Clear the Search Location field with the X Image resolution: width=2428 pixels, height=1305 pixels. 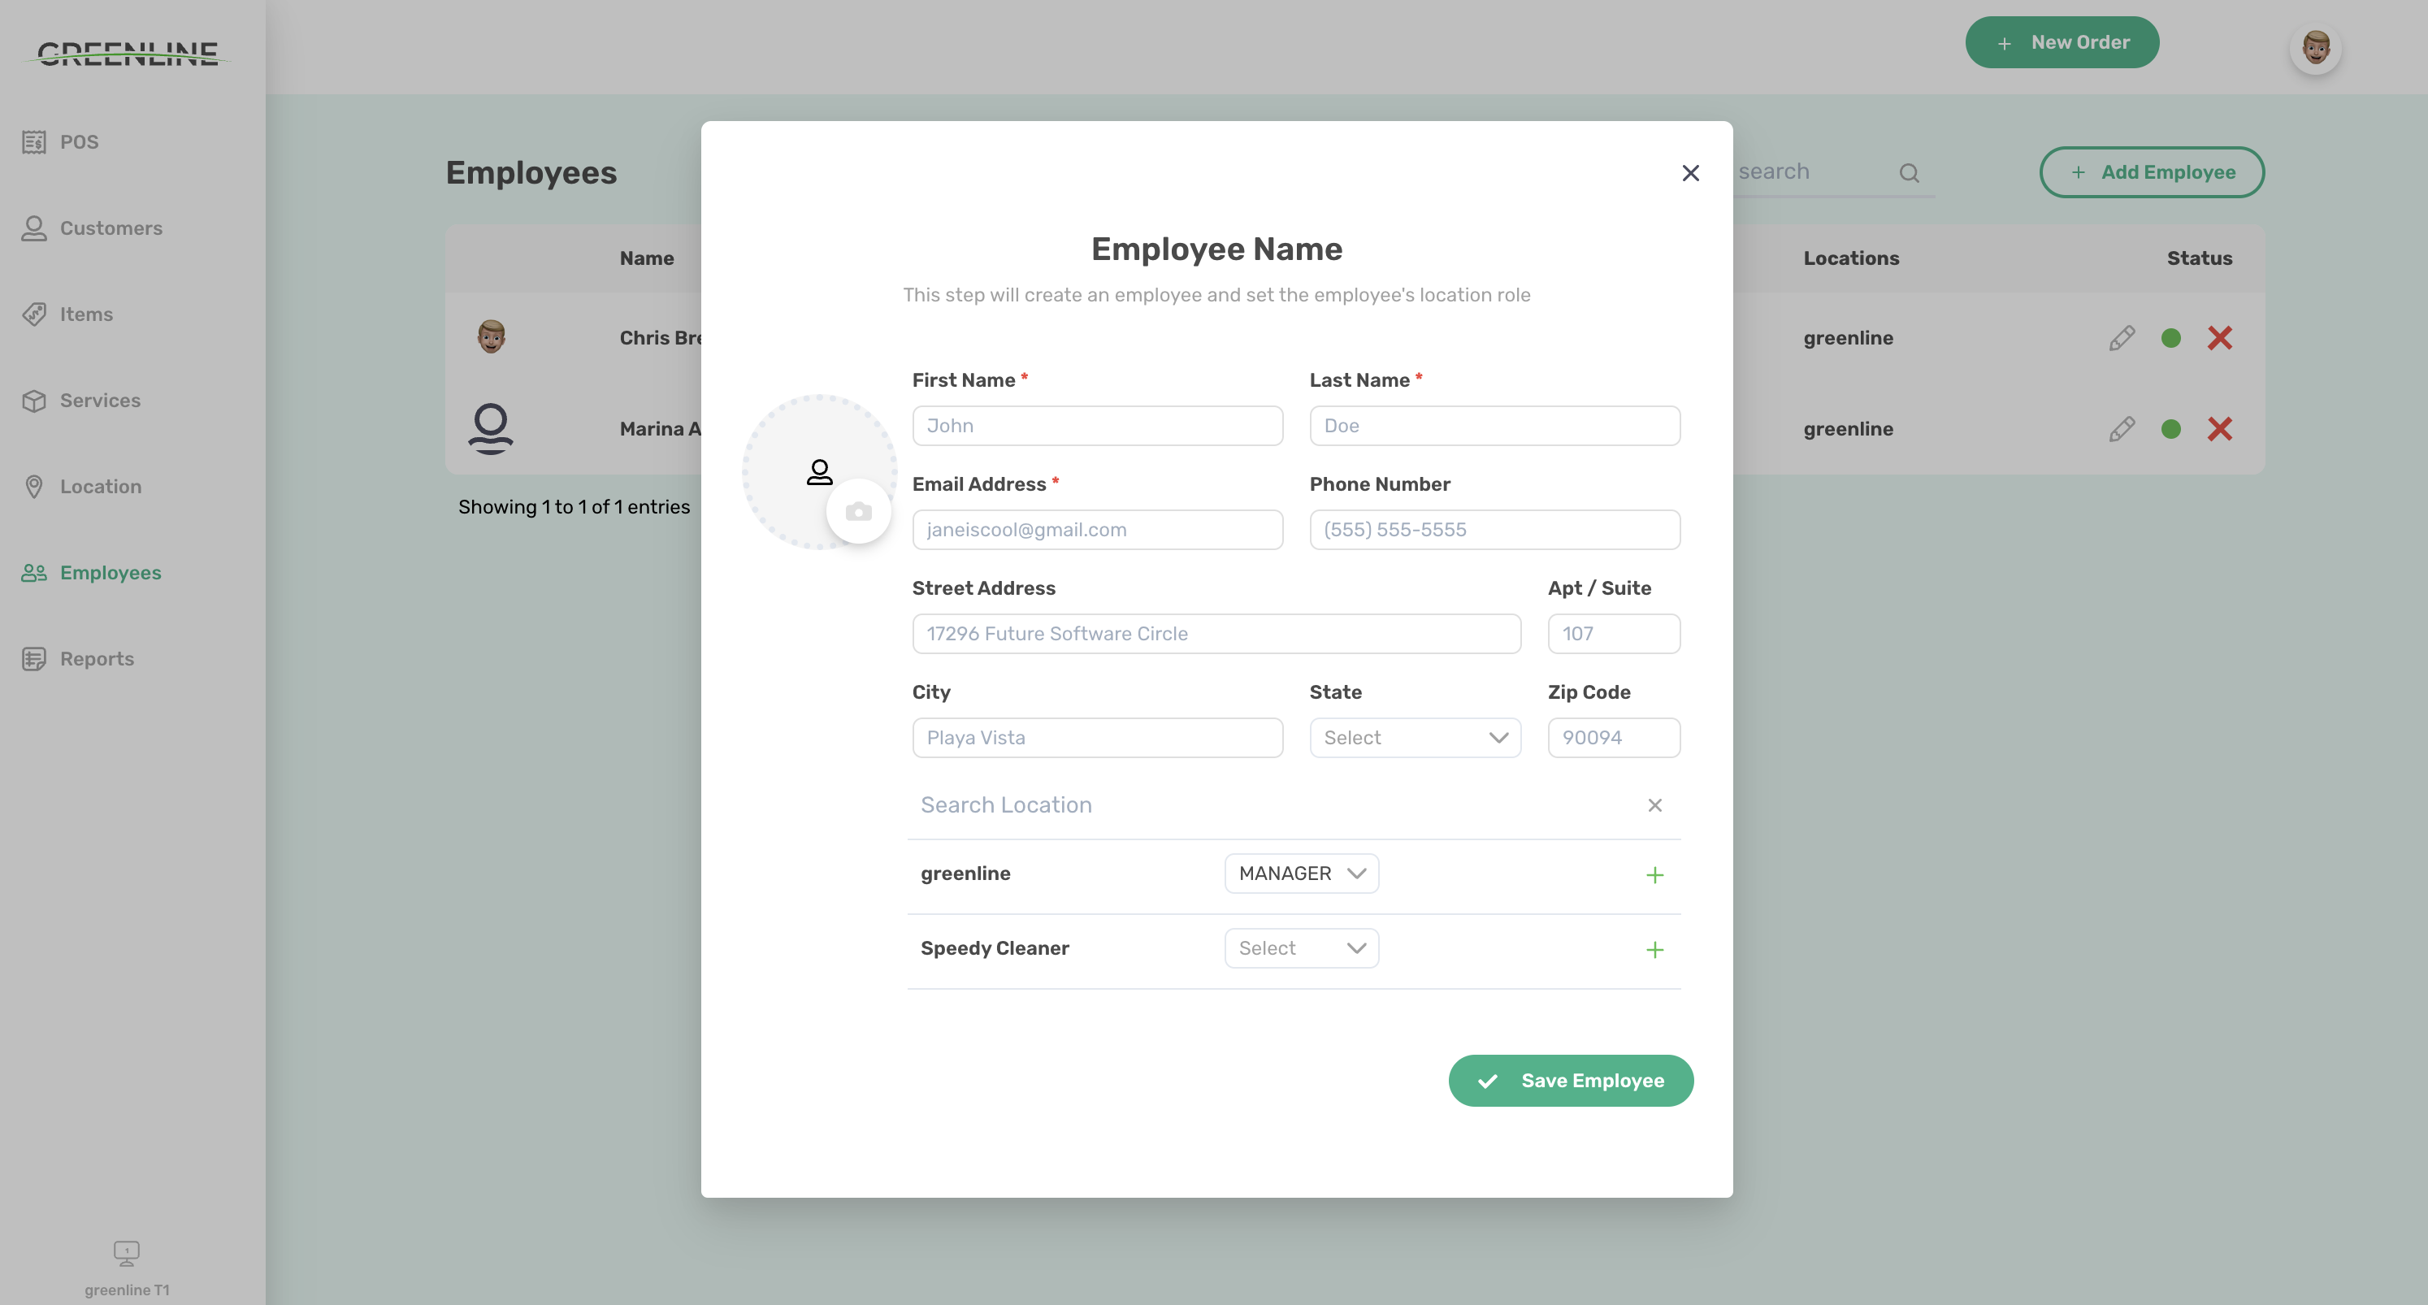1655,805
